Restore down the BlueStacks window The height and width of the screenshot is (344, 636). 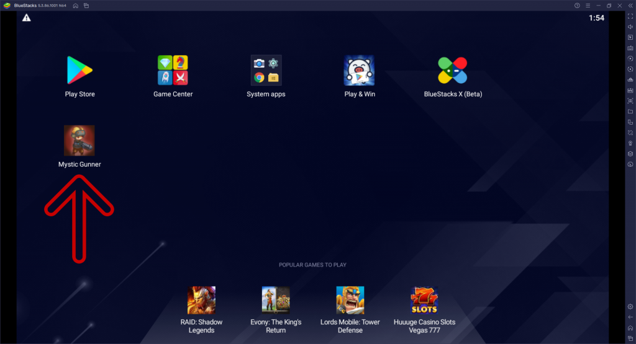609,6
